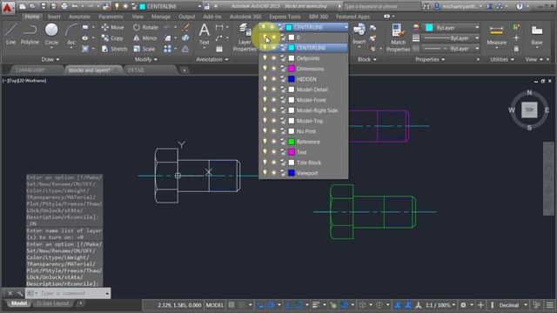Click the Undo arrow in quick access toolbar
557x313 pixels.
click(x=75, y=6)
